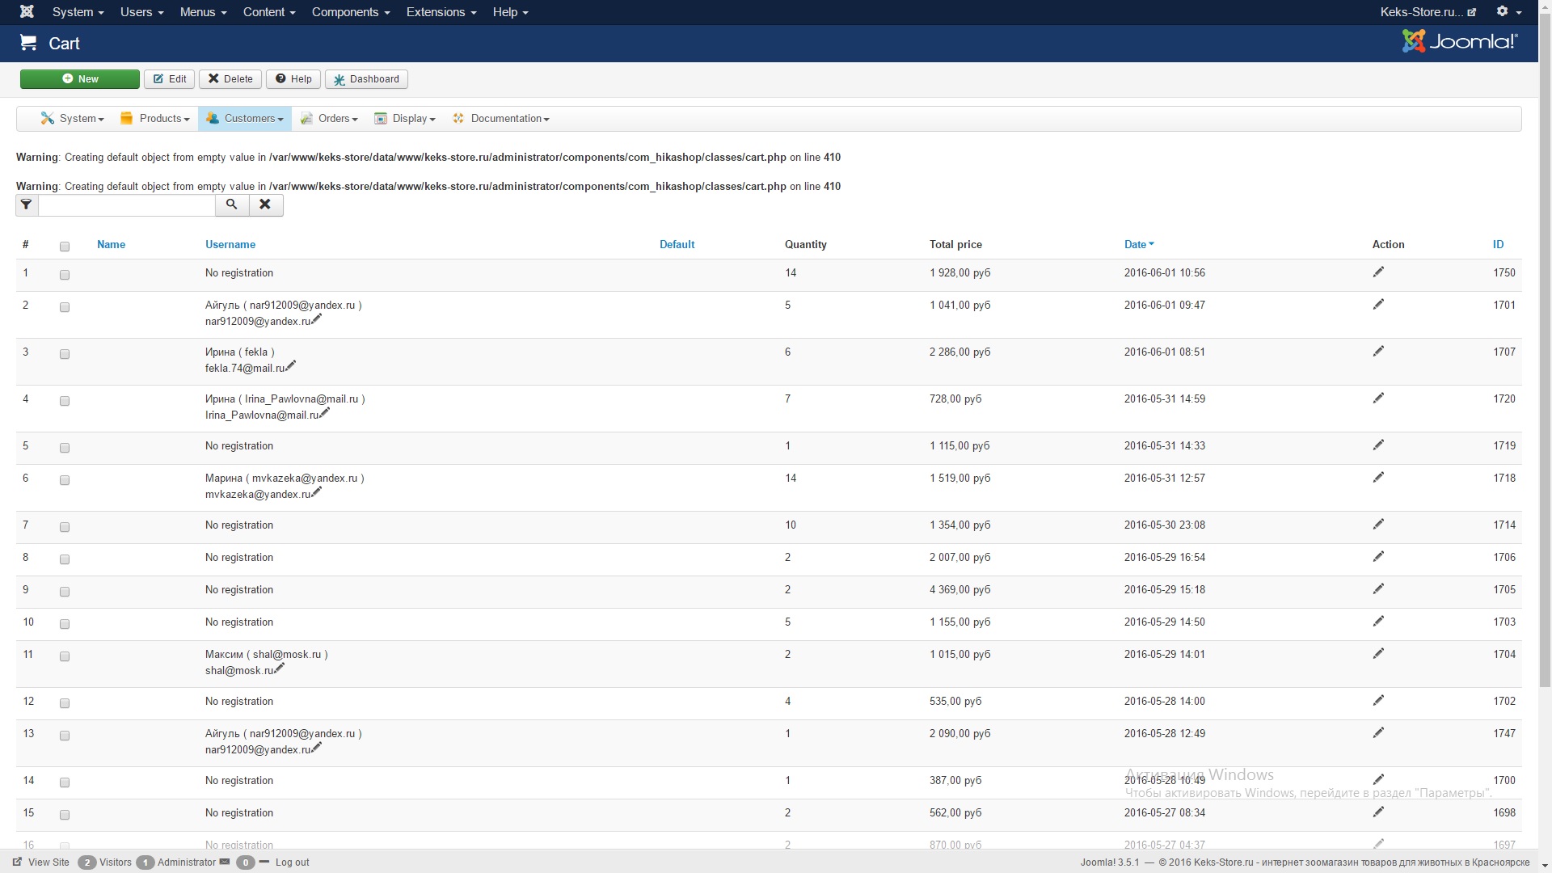Toggle the select-all checkbox in header
The image size is (1552, 873).
pos(65,247)
